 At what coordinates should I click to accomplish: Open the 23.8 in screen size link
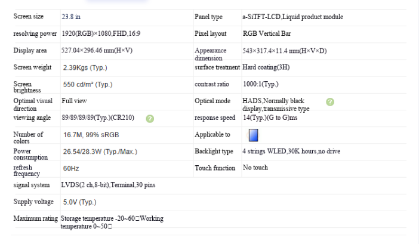coord(71,17)
